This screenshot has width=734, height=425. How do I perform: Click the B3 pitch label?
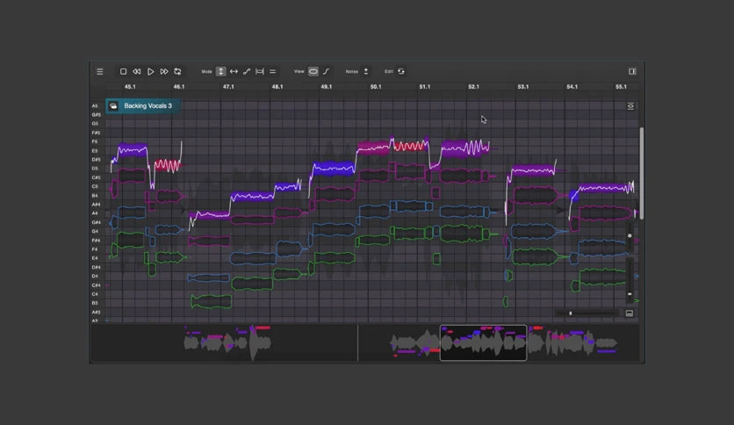coord(95,303)
